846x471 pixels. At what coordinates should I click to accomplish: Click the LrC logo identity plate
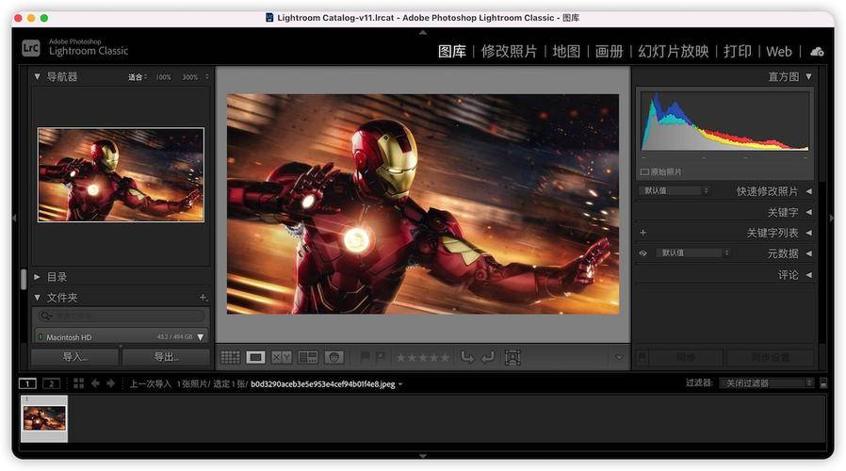tap(31, 48)
